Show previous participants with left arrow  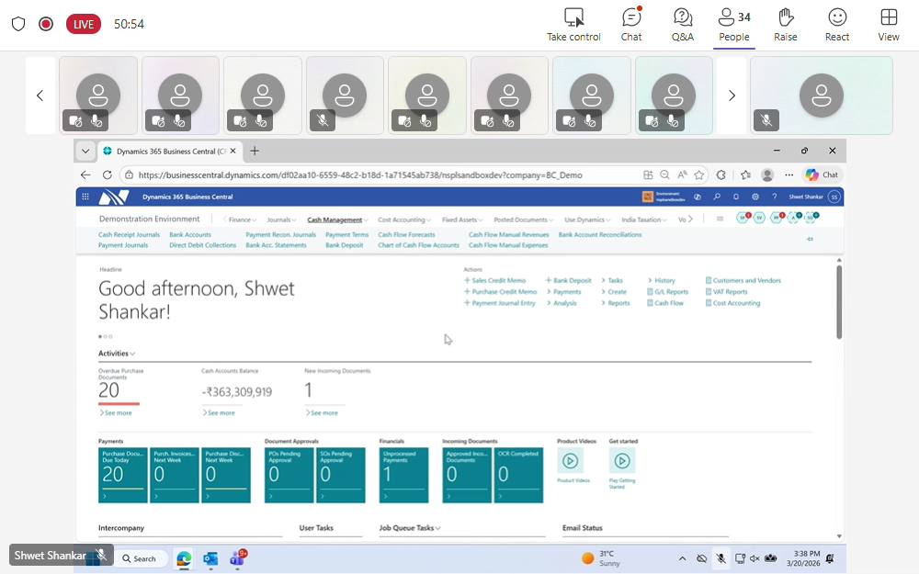coord(40,96)
